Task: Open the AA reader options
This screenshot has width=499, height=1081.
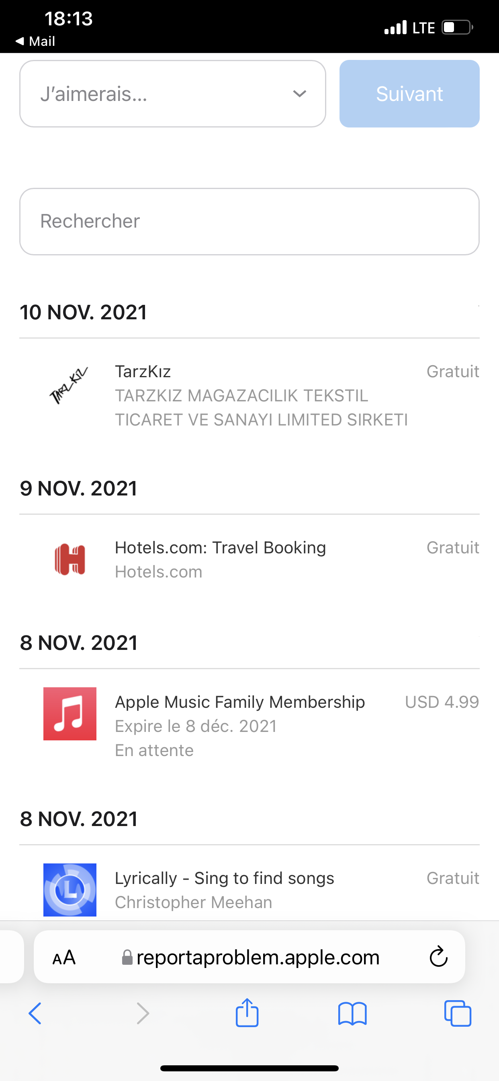Action: point(64,958)
